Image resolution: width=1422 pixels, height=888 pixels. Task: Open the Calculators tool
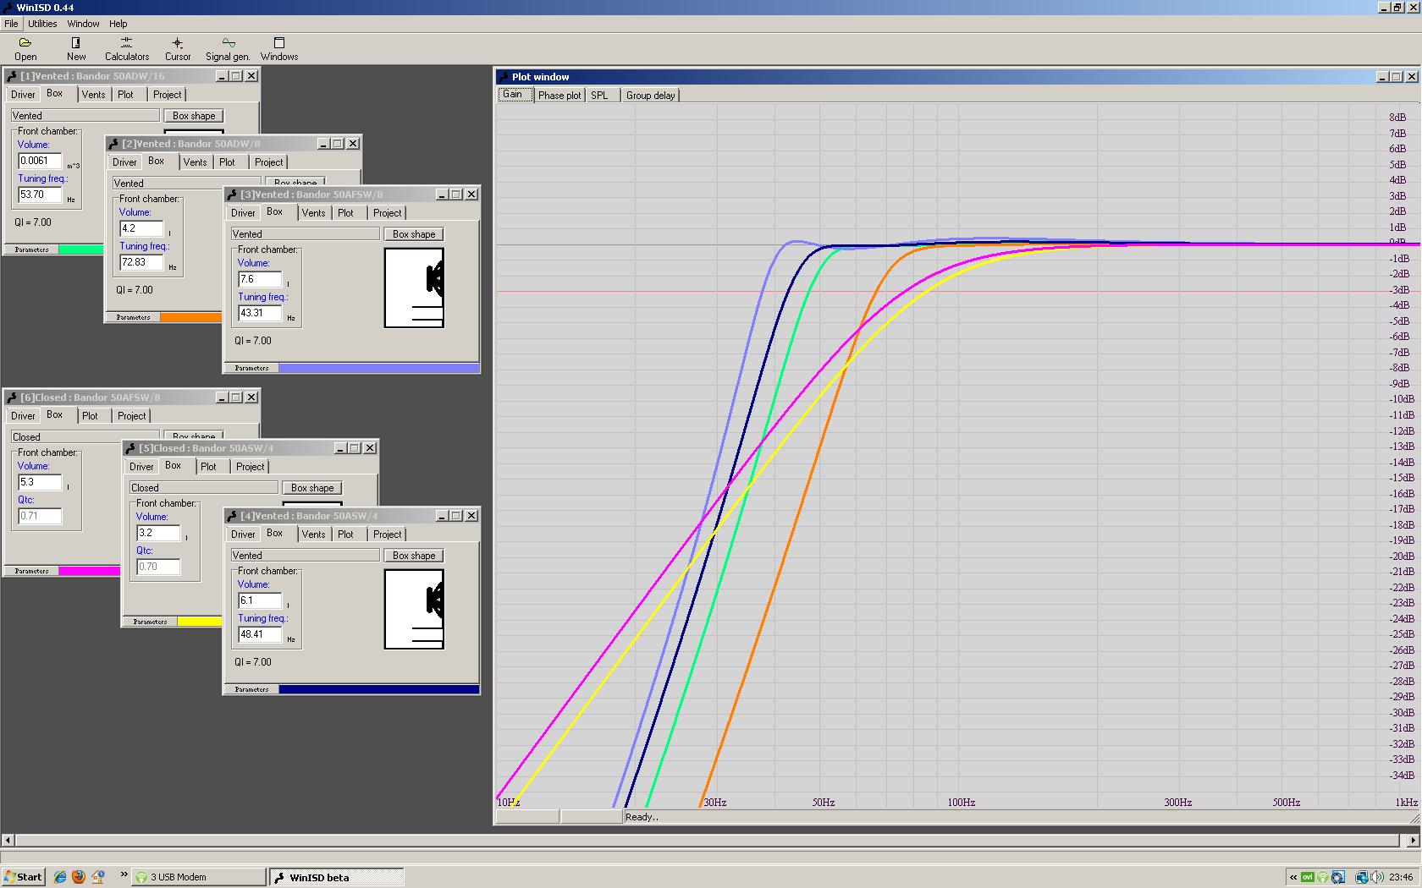tap(127, 48)
